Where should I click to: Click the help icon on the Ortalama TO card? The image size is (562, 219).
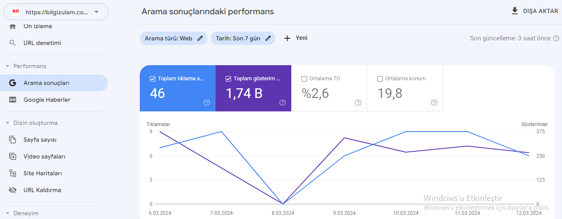pyautogui.click(x=358, y=103)
